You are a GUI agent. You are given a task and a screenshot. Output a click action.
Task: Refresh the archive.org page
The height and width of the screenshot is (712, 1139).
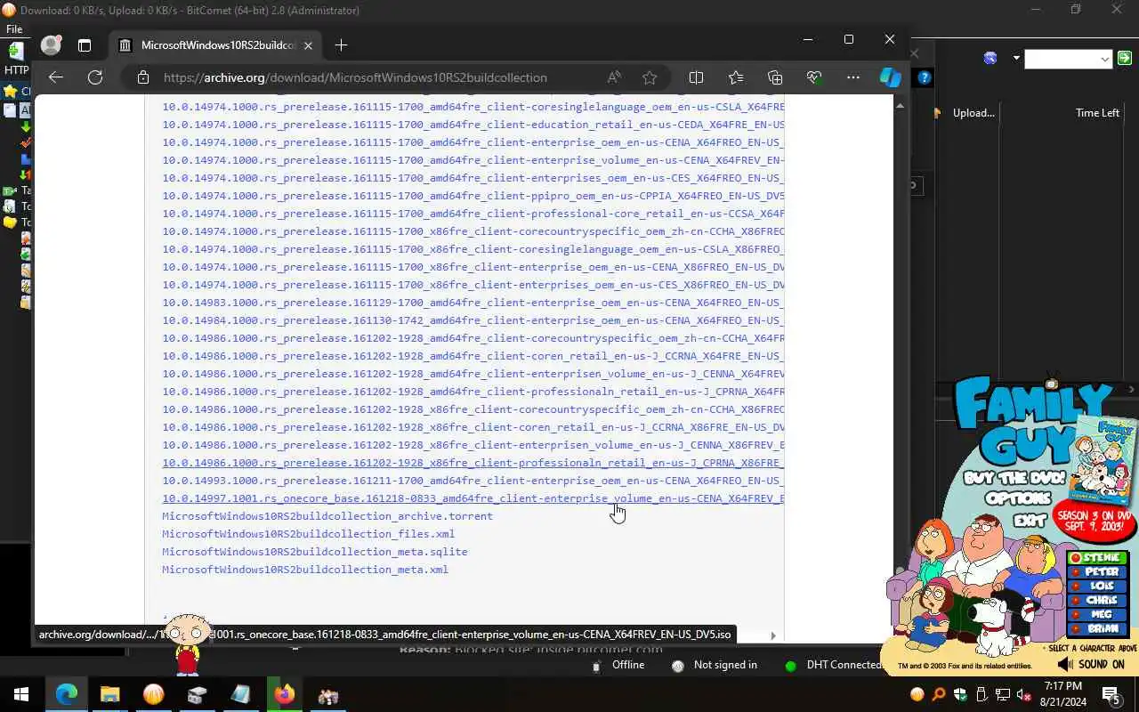click(95, 77)
